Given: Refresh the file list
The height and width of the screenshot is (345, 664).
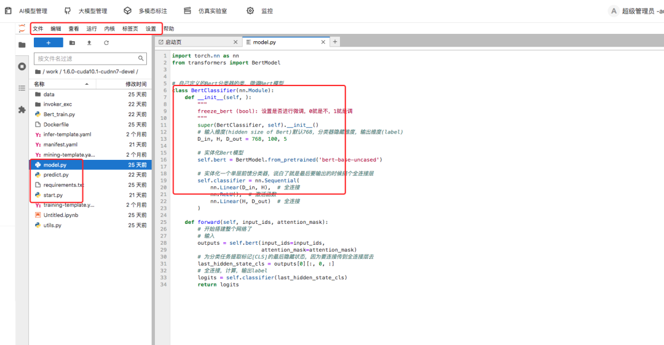Looking at the screenshot, I should pos(106,43).
